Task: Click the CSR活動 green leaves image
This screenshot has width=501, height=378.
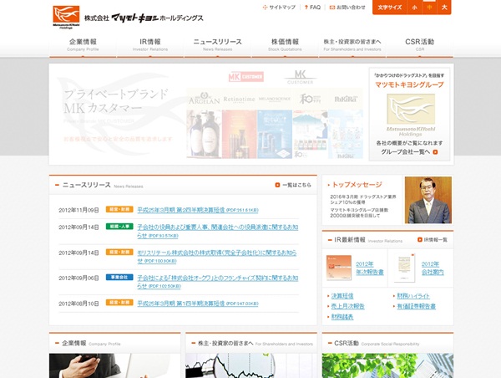Action: point(387,365)
